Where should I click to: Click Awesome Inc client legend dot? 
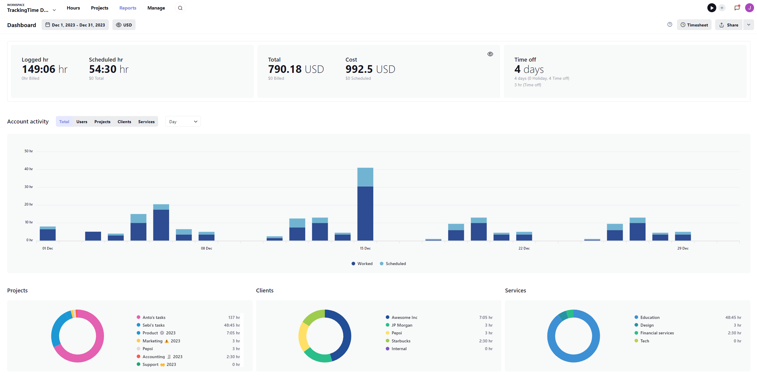pyautogui.click(x=388, y=317)
